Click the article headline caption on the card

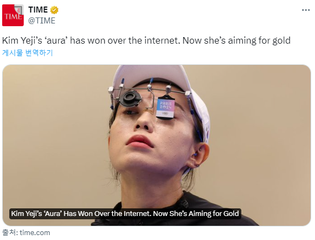tap(125, 213)
